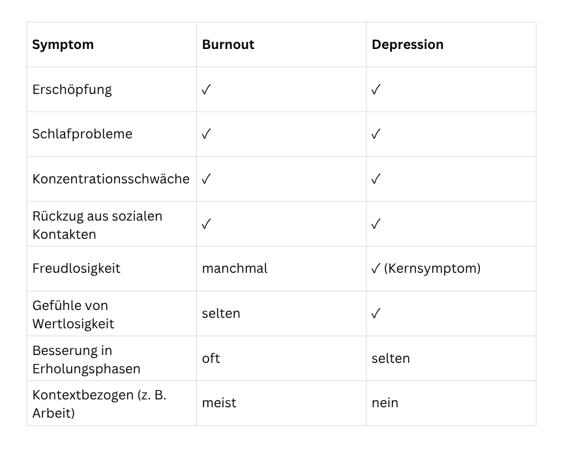This screenshot has width=566, height=449.
Task: Click the Symptom column header
Action: pos(63,45)
